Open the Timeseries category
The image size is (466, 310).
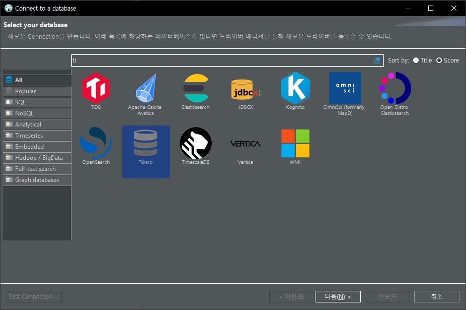[37, 136]
